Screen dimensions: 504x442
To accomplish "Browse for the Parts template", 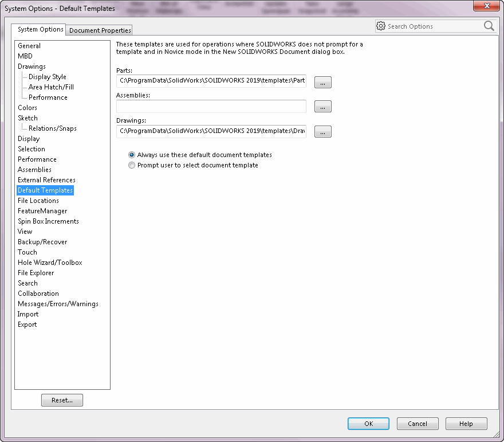I will pyautogui.click(x=322, y=83).
